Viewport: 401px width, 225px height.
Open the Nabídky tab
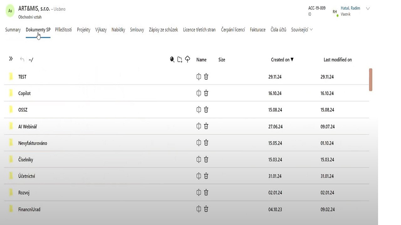click(x=118, y=30)
